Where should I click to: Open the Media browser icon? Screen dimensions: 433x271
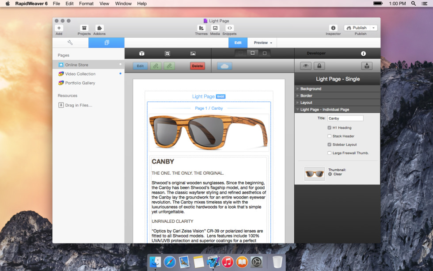tap(215, 28)
